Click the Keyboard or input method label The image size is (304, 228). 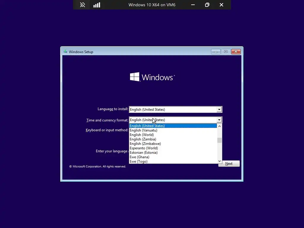[x=107, y=130]
